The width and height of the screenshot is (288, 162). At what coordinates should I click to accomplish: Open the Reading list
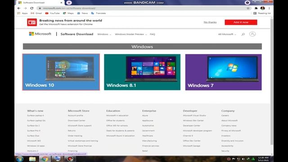262,13
